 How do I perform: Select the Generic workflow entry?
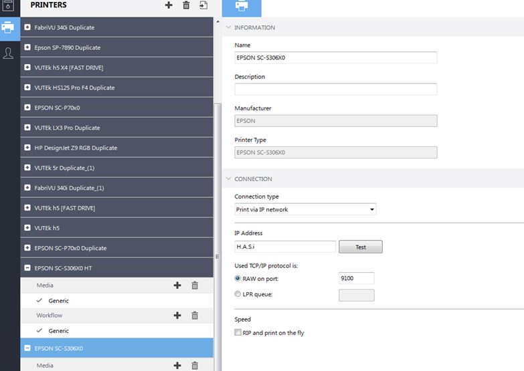59,331
